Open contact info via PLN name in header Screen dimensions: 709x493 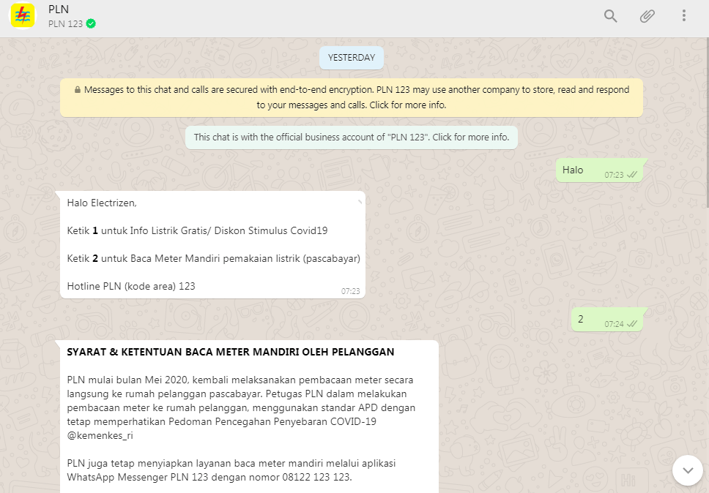tap(59, 10)
